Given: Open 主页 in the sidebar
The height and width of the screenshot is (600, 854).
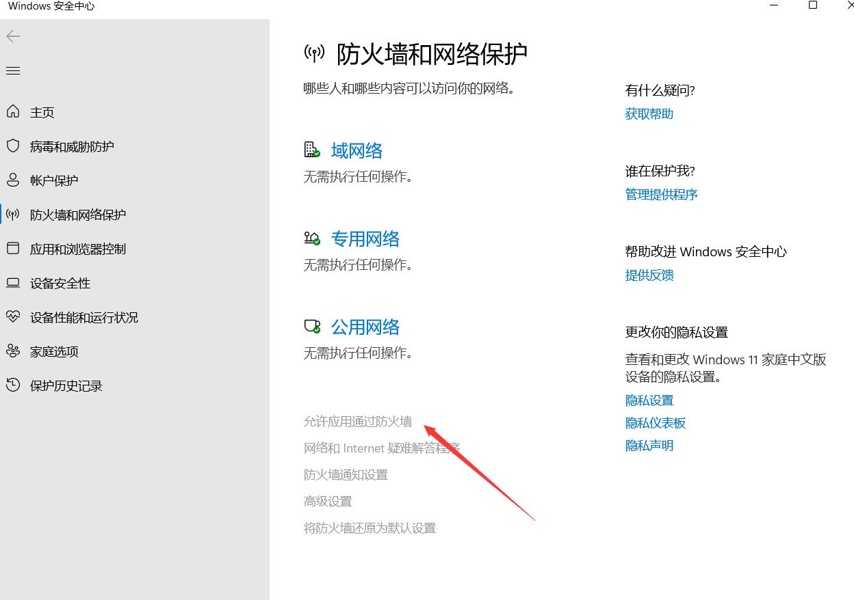Looking at the screenshot, I should [42, 112].
